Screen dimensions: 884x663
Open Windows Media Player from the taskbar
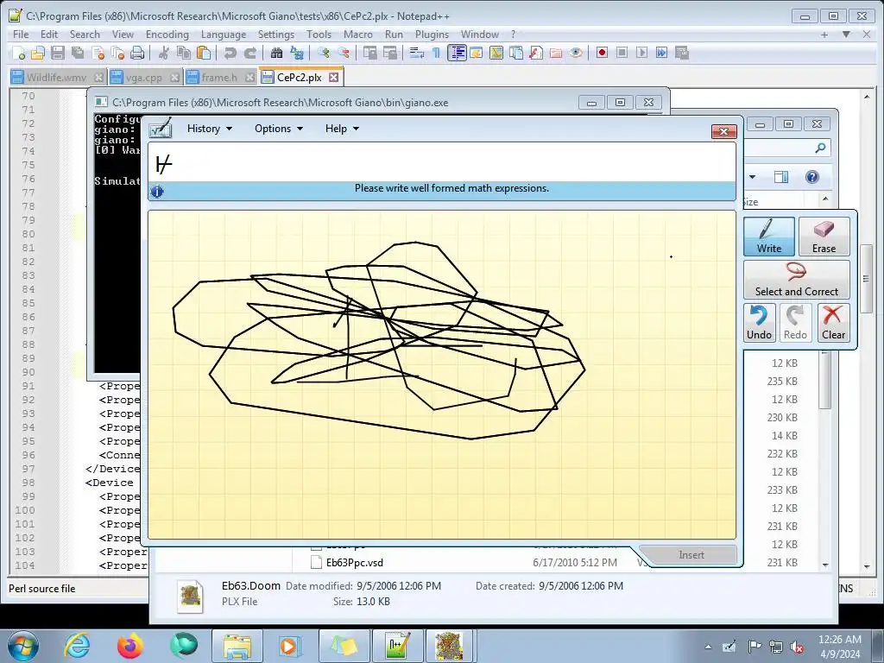point(290,646)
